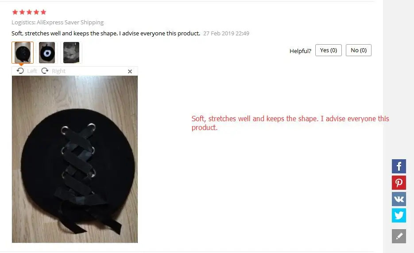
Task: Click the enlarged lace-up beret photo
Action: (x=75, y=159)
